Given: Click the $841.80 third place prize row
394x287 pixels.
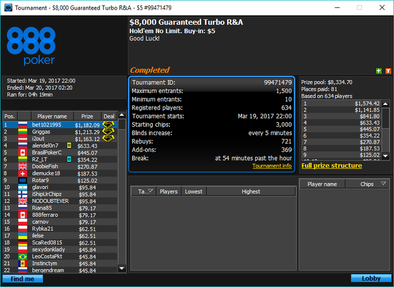Looking at the screenshot, I should coord(342,116).
